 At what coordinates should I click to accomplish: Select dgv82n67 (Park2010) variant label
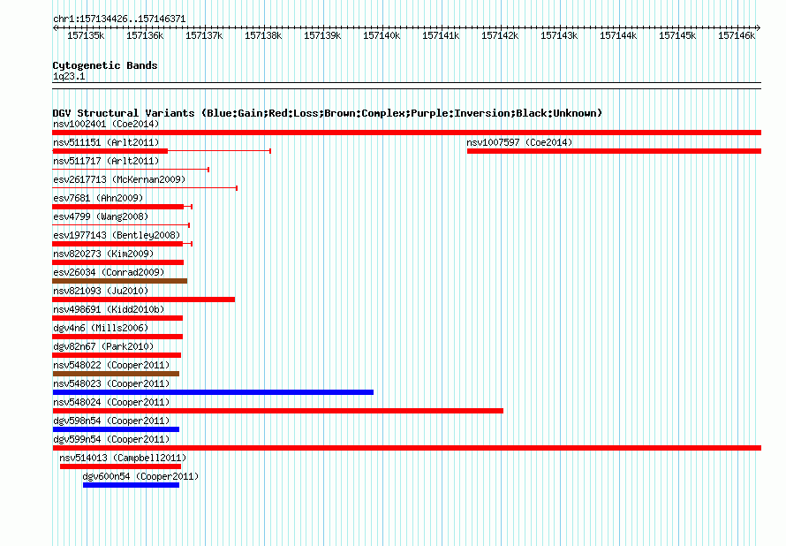tap(103, 346)
